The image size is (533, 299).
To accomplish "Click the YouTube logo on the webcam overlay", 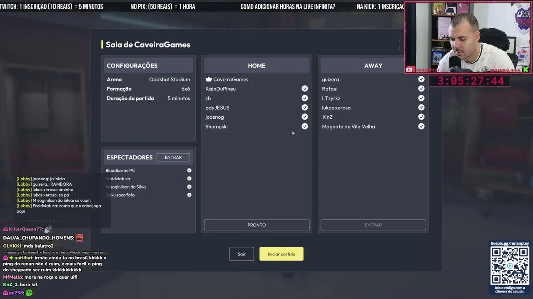I will pyautogui.click(x=409, y=70).
